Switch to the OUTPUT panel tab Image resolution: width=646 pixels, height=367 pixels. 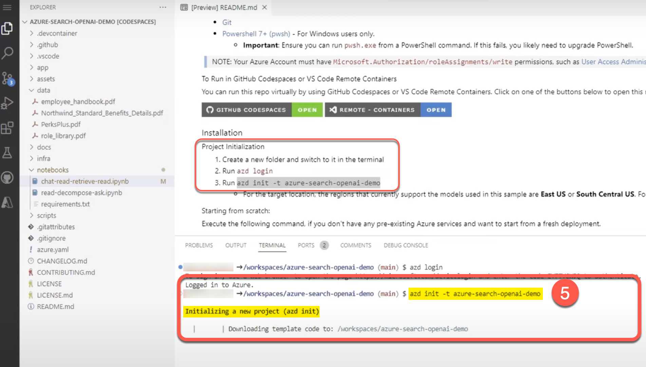tap(236, 245)
